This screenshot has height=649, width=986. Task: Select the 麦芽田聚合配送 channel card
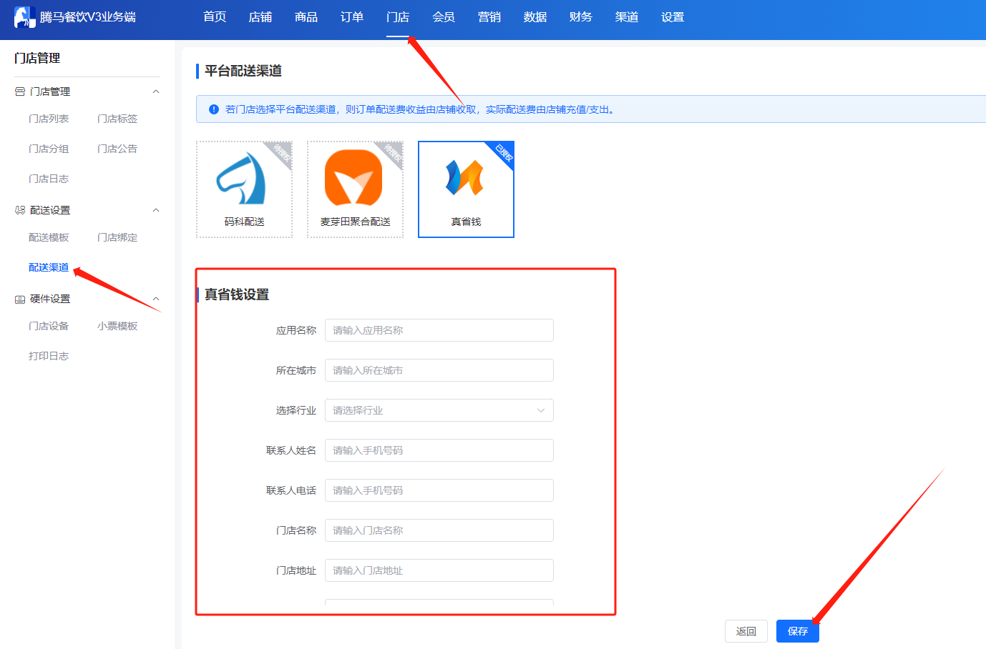tap(355, 189)
